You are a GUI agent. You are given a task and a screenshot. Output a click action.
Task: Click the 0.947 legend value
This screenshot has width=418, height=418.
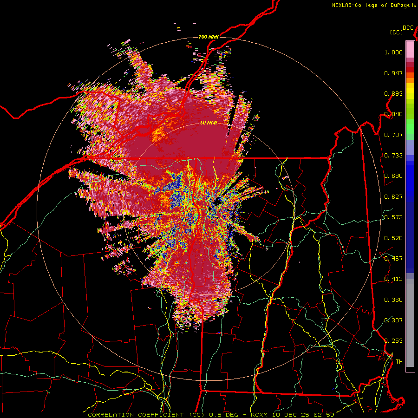393,73
